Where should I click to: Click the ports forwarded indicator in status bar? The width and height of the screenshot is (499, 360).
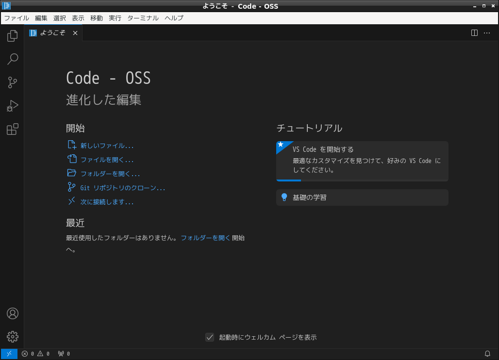[x=64, y=354]
